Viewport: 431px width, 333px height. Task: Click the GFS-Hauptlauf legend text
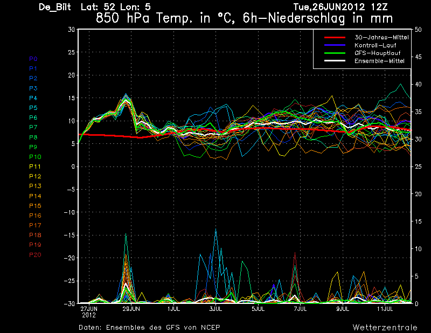pos(378,53)
